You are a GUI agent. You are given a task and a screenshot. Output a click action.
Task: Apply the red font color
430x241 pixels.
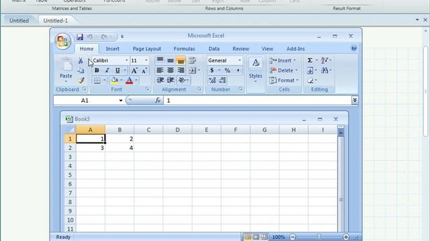[129, 80]
